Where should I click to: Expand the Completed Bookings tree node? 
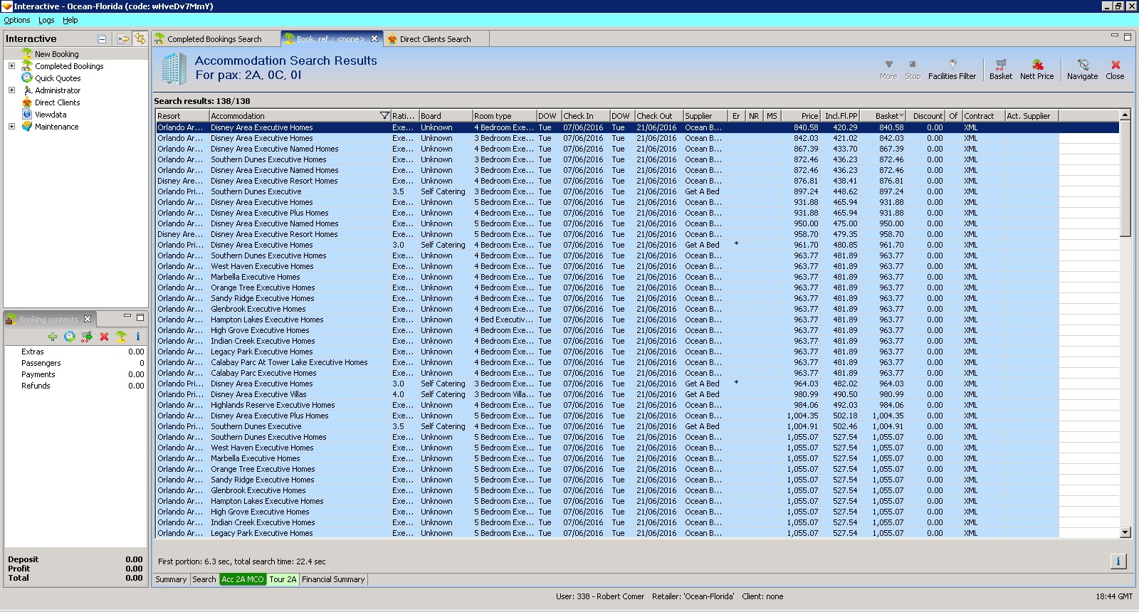pos(11,66)
